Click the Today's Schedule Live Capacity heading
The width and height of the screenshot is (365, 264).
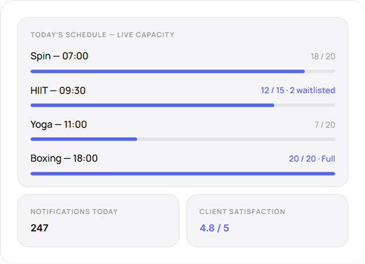coord(102,35)
